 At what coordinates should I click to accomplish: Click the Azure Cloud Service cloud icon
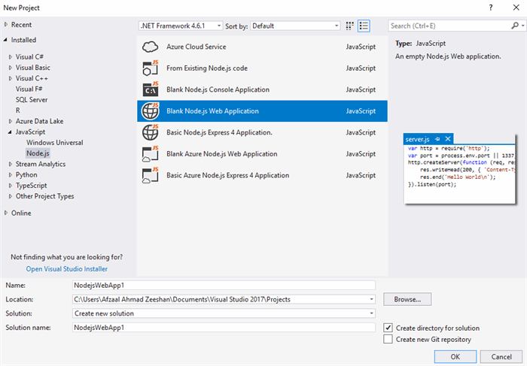click(150, 47)
